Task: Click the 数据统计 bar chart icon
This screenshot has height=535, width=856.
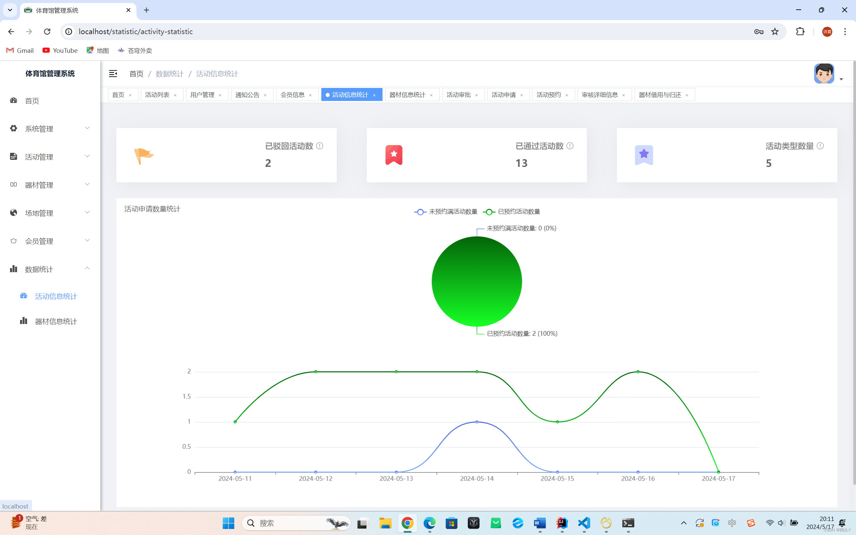Action: (x=13, y=269)
